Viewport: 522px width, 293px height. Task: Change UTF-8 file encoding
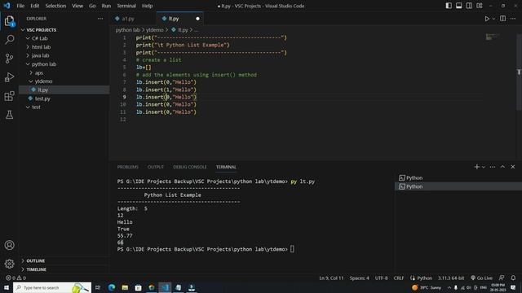(x=382, y=278)
